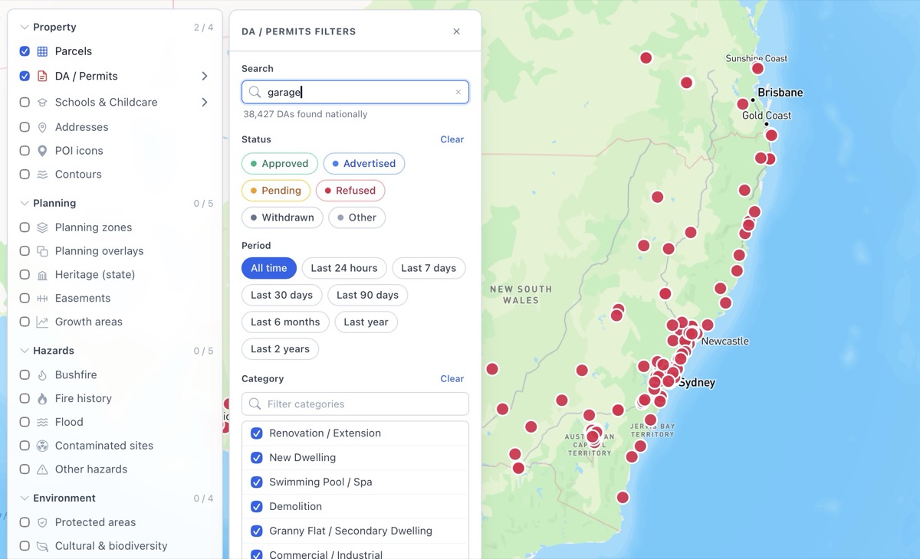Collapse the Hazards section
Image resolution: width=920 pixels, height=559 pixels.
(25, 351)
